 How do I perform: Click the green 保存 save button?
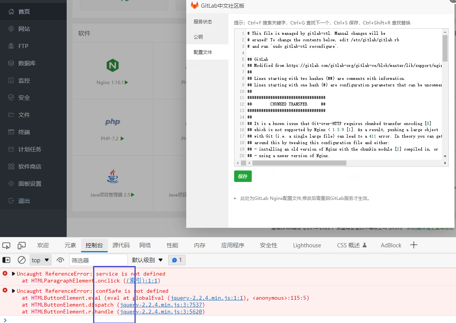243,176
